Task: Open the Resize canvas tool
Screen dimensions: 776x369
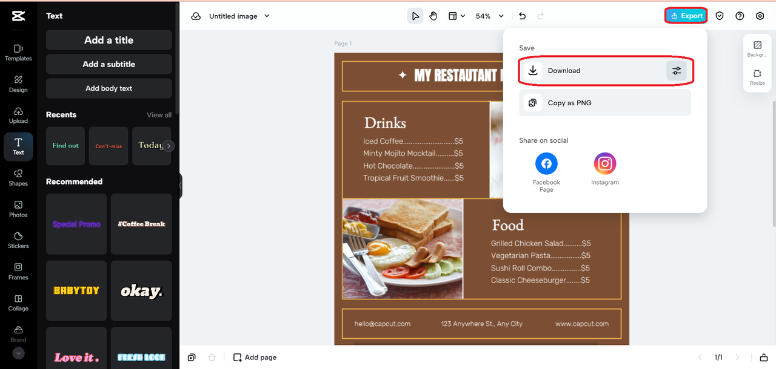Action: 757,77
